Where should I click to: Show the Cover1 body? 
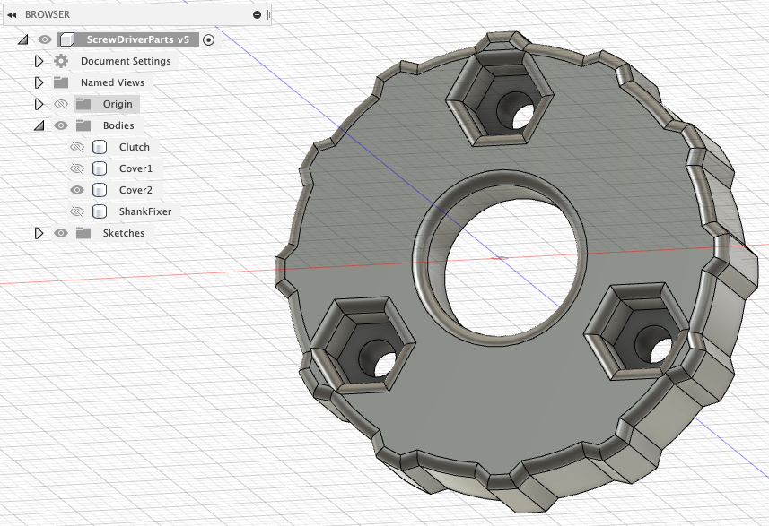tap(77, 168)
